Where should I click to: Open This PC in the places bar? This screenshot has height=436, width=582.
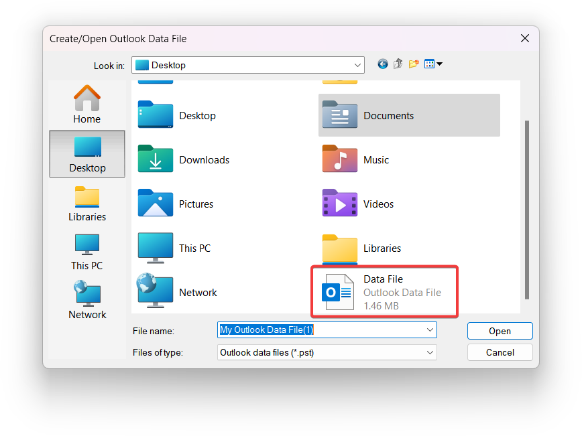pos(87,252)
